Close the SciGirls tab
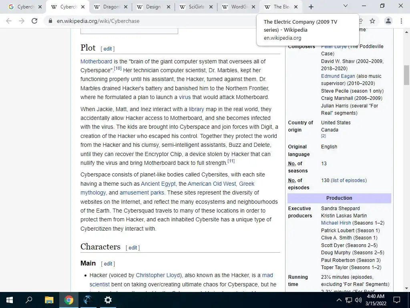The height and width of the screenshot is (308, 410). pos(211,7)
